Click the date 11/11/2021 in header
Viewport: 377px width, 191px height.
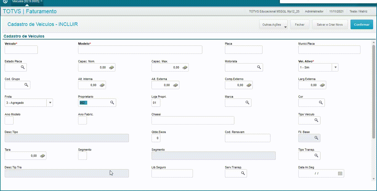pyautogui.click(x=336, y=12)
